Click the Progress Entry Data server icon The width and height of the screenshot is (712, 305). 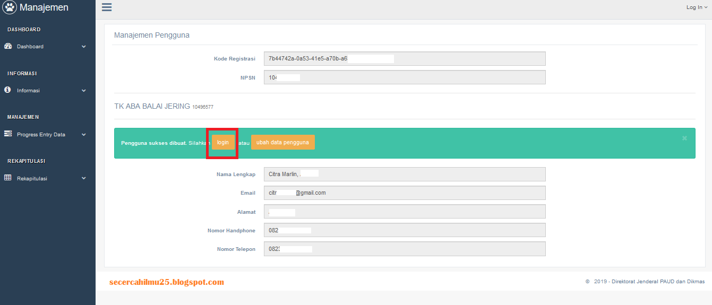click(x=8, y=134)
